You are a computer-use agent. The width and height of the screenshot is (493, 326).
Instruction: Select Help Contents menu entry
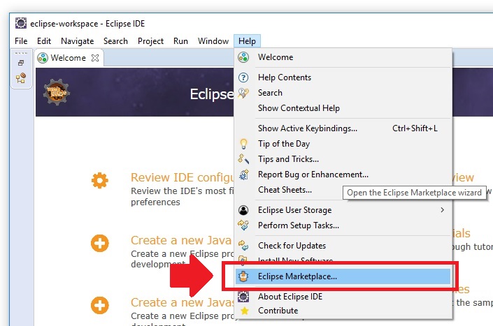[343, 77]
